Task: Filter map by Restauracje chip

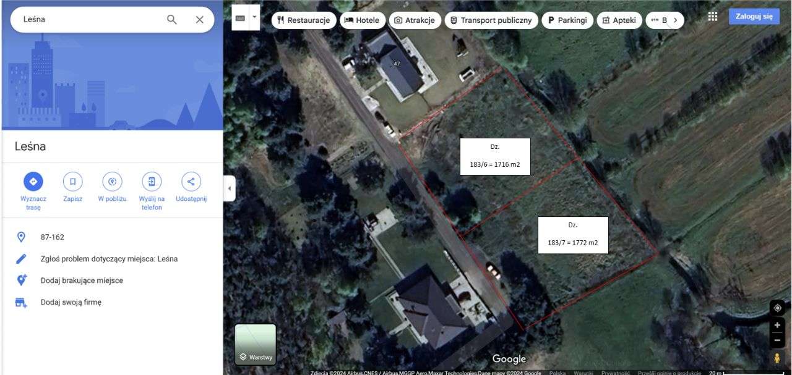Action: (x=304, y=20)
